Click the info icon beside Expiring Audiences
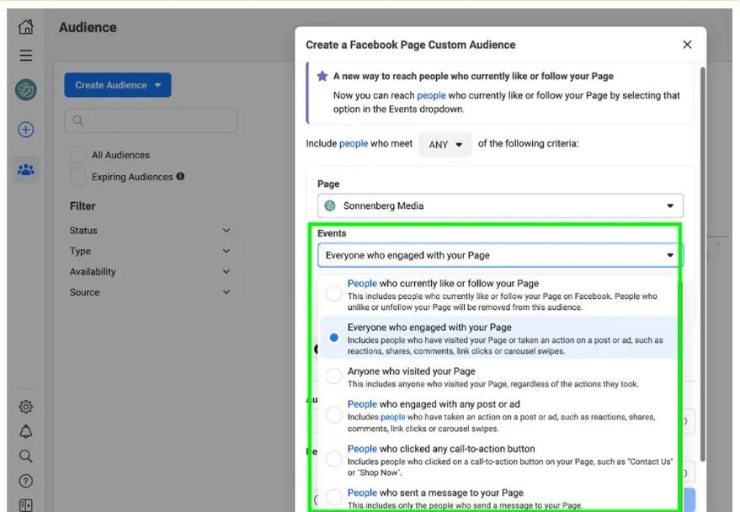740x512 pixels. [180, 177]
